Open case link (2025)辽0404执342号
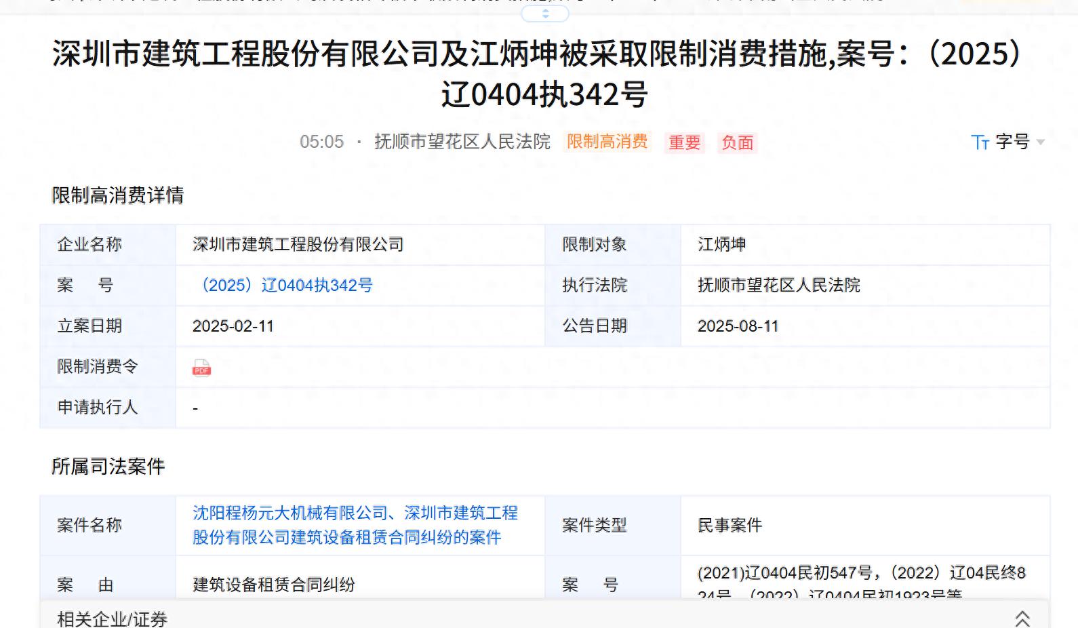This screenshot has height=628, width=1078. click(x=283, y=286)
